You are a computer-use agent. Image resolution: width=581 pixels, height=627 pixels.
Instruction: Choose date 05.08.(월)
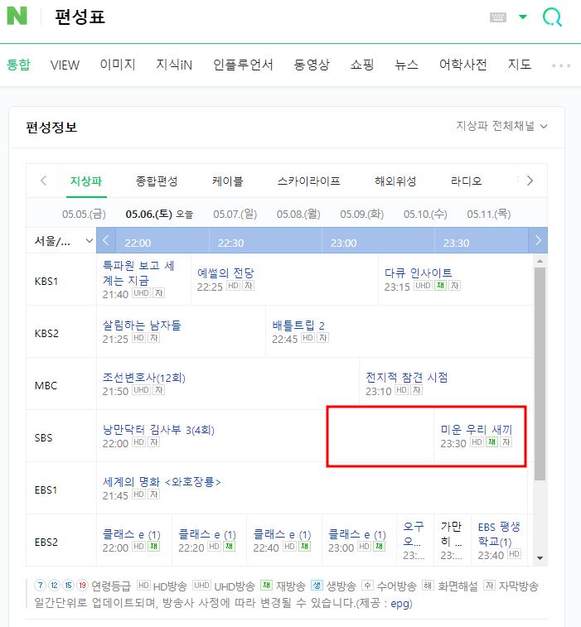click(298, 215)
